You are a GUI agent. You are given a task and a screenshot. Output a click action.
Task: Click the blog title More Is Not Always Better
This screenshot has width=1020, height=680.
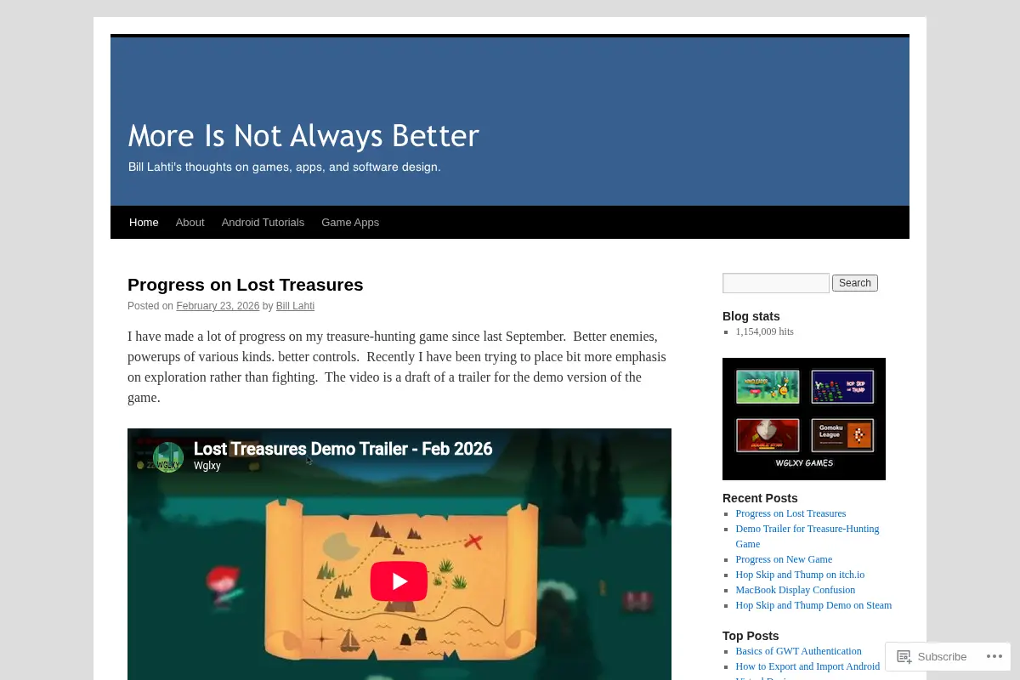tap(303, 136)
